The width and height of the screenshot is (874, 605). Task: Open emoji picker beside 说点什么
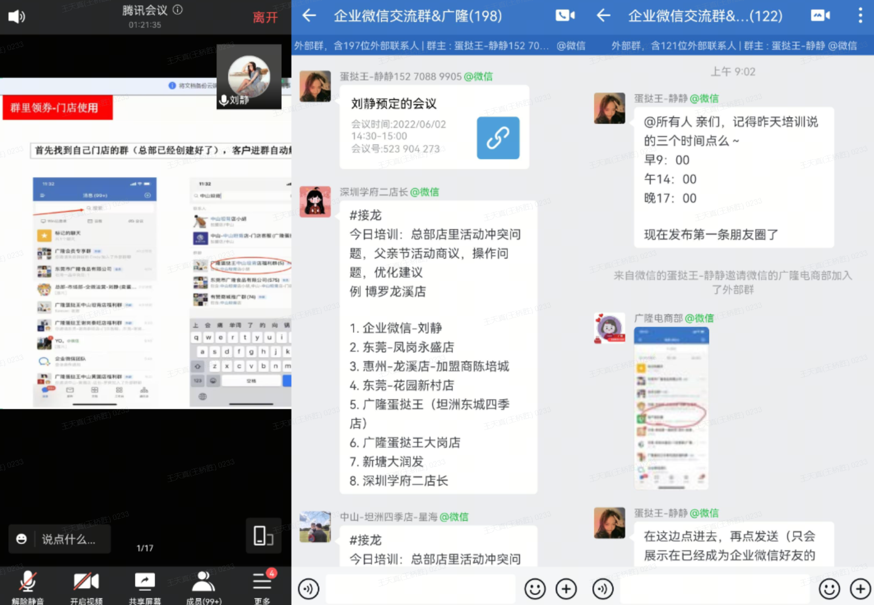[21, 539]
